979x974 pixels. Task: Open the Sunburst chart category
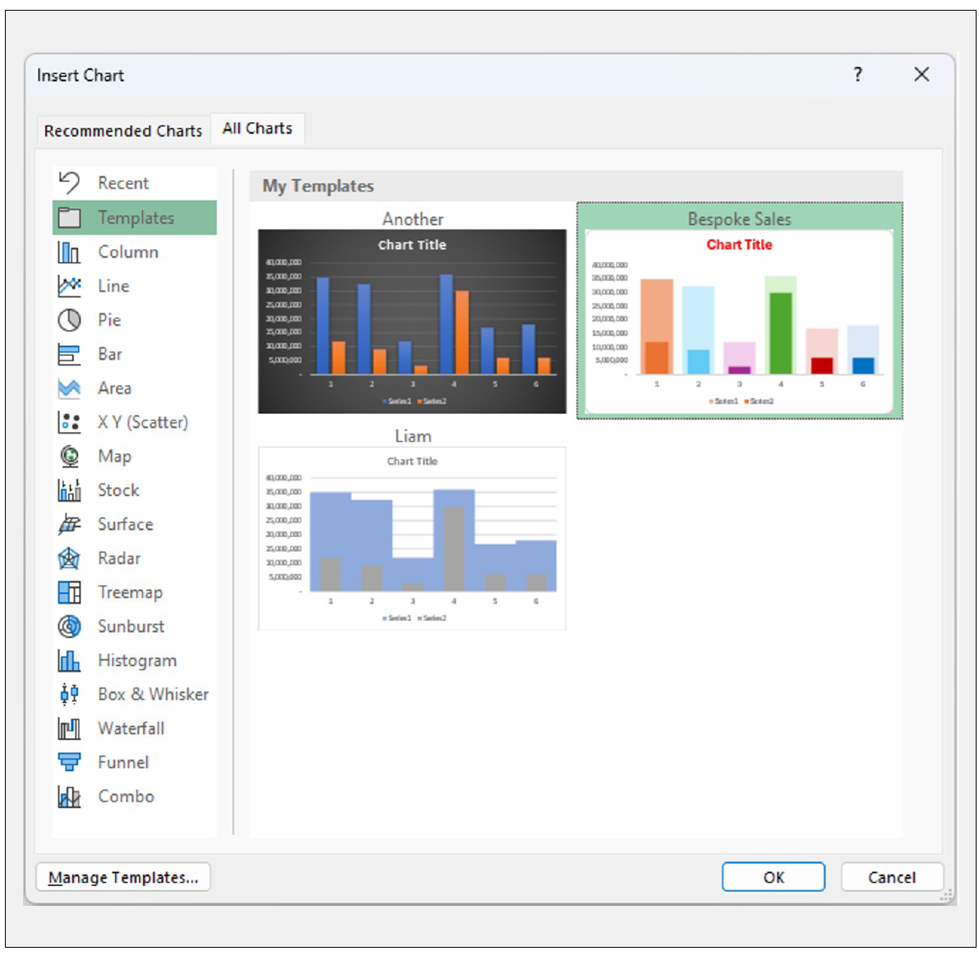70,626
